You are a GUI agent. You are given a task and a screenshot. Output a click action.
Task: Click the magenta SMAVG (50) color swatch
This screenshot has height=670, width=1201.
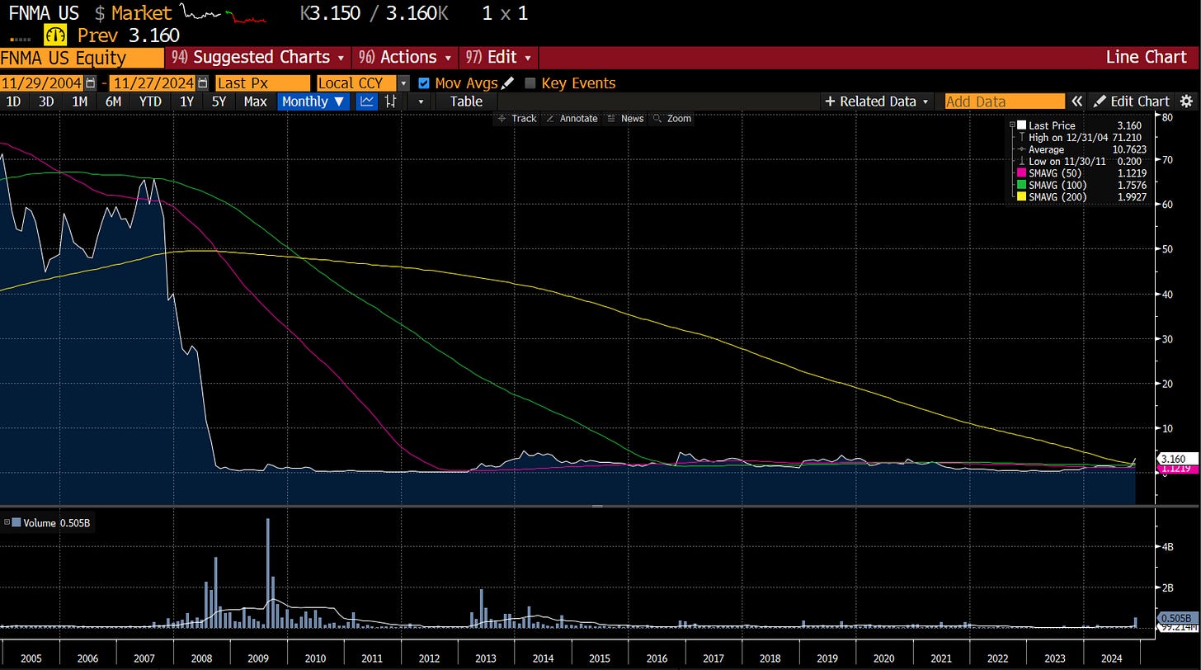coord(1021,173)
